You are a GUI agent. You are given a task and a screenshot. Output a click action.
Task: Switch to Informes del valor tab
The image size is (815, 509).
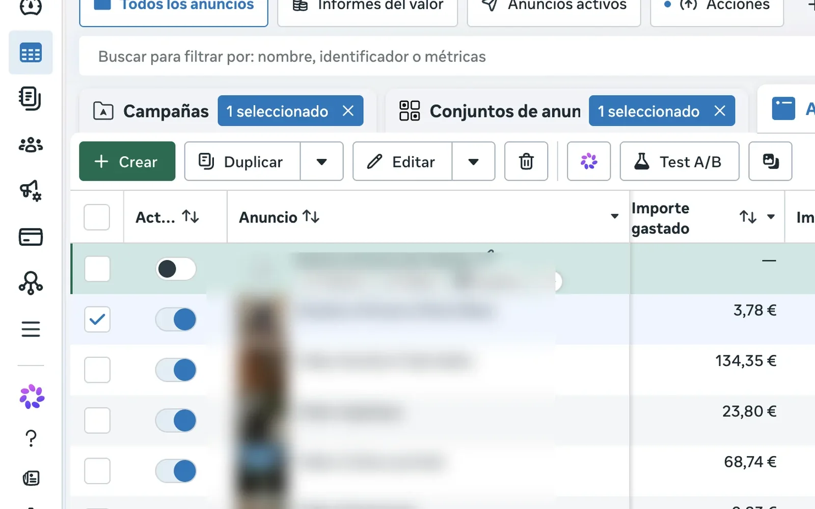pyautogui.click(x=367, y=10)
